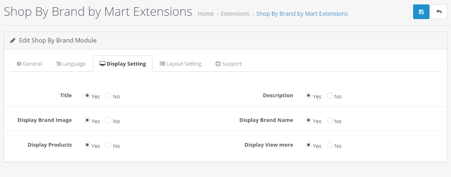Disable Display Brand Image with No
This screenshot has width=451, height=177.
click(108, 120)
